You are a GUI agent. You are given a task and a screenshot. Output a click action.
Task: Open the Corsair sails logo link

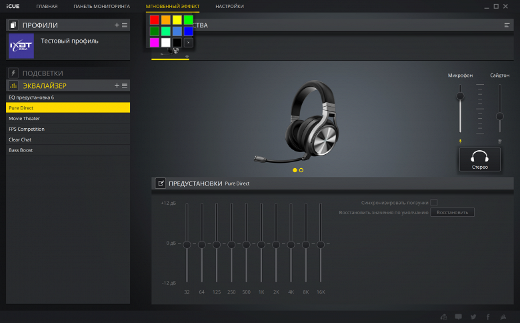point(503,317)
